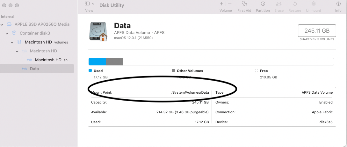Click the First Aid label
This screenshot has width=347, height=147.
[244, 10]
